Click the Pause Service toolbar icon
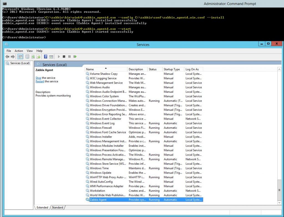 [x=69, y=57]
